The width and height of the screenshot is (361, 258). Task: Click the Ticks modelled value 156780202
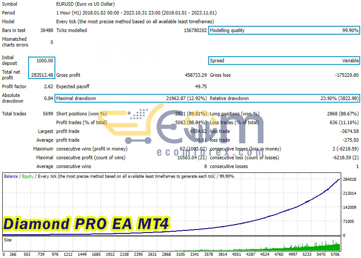coord(195,30)
